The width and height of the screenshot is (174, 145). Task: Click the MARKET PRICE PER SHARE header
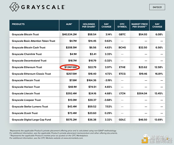(x=139, y=26)
